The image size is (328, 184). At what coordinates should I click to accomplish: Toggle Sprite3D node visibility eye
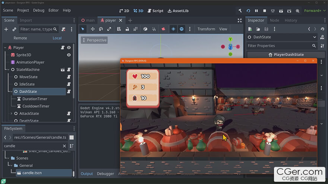(69, 55)
